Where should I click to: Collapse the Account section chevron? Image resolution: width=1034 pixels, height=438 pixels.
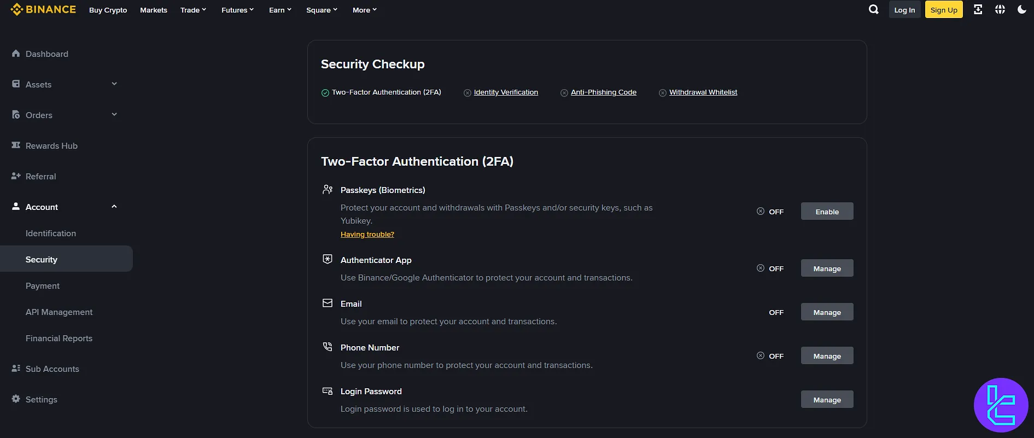pyautogui.click(x=114, y=206)
